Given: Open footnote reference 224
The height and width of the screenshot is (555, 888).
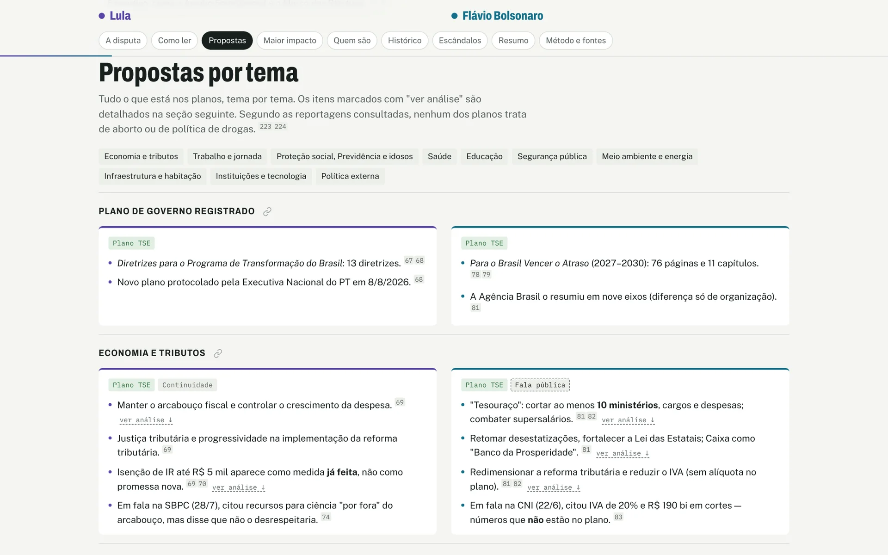Looking at the screenshot, I should tap(280, 127).
